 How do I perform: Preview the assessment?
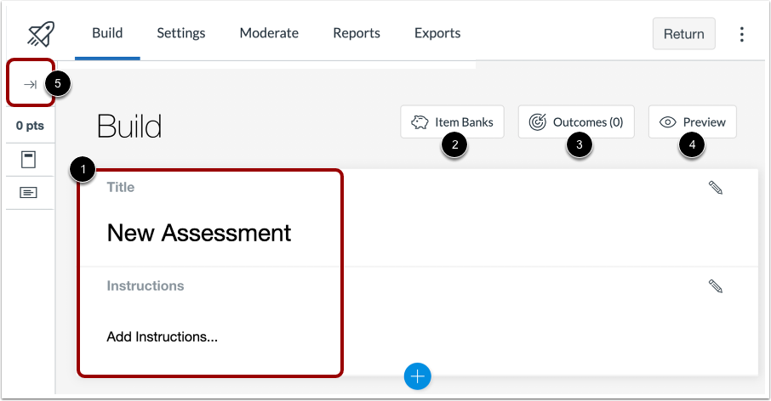click(x=693, y=121)
